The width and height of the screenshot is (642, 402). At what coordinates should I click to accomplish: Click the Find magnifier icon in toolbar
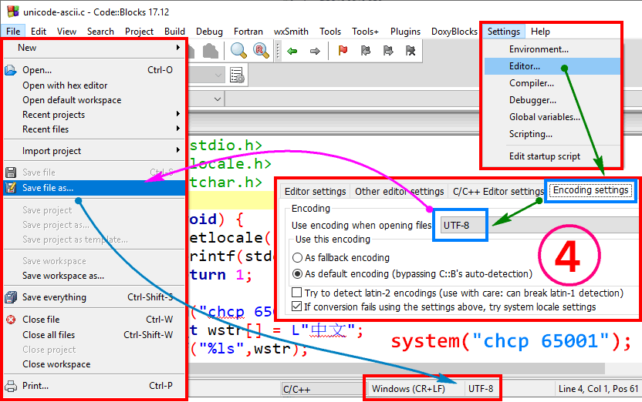tap(238, 51)
